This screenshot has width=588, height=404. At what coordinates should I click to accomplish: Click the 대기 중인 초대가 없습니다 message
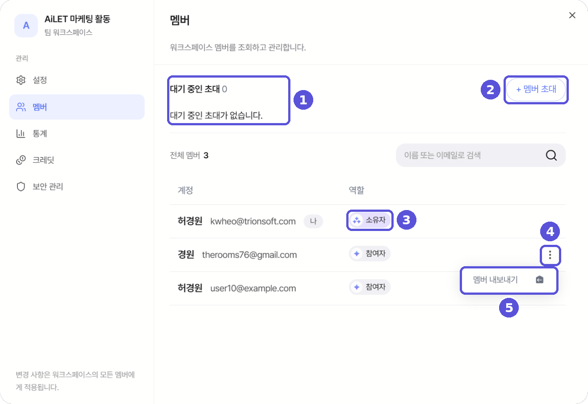pos(216,115)
